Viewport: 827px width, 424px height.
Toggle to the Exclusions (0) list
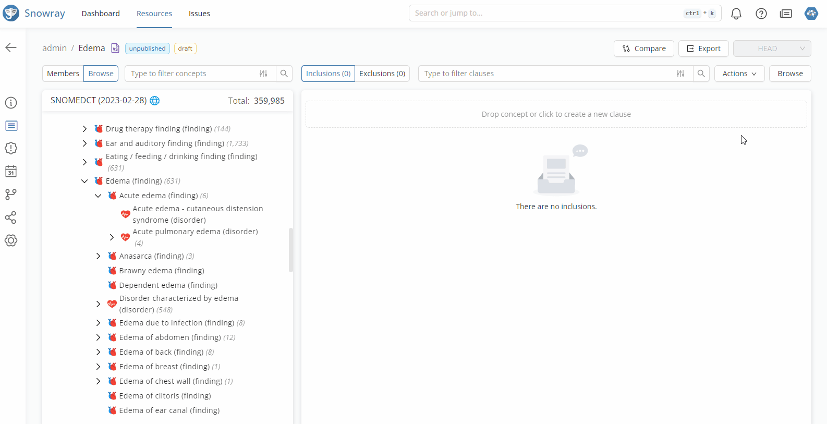pos(382,74)
